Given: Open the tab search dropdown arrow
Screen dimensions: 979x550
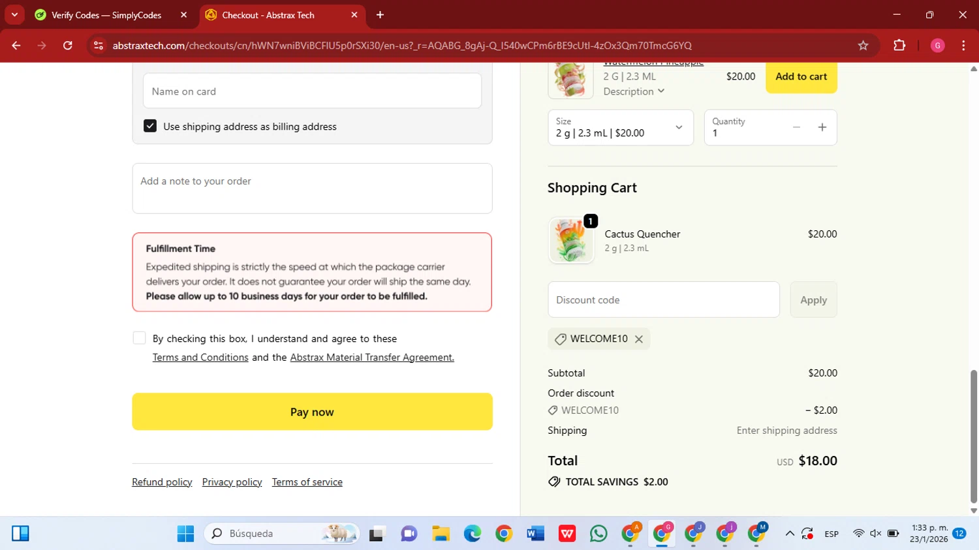Looking at the screenshot, I should 14,14.
